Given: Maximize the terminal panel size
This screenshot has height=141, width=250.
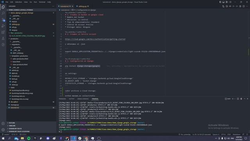Looking at the screenshot, I should pyautogui.click(x=245, y=99).
